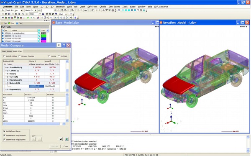Switch to Select Models tab
Viewport: 251px width, 156px height.
tap(7, 51)
